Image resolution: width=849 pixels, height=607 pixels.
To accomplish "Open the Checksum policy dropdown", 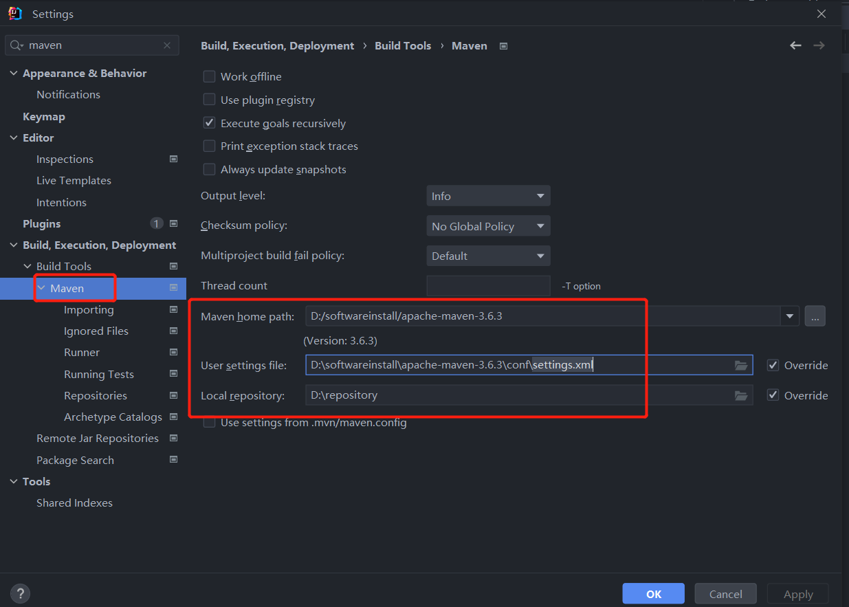I will (x=488, y=226).
